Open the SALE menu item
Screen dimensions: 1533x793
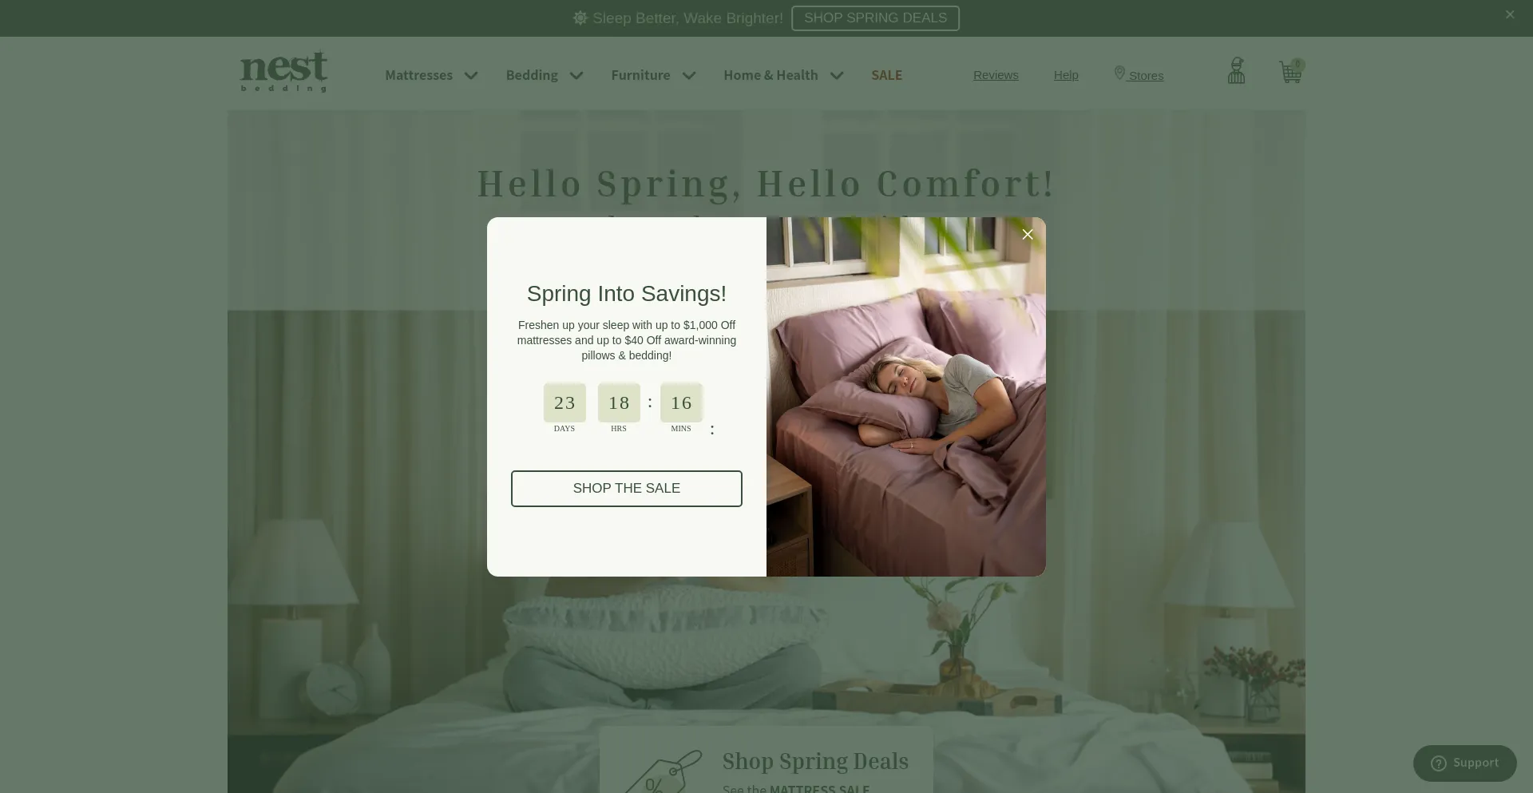coord(886,75)
